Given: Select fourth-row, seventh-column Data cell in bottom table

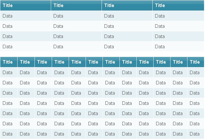Looking at the screenshot, I should tap(110, 103).
